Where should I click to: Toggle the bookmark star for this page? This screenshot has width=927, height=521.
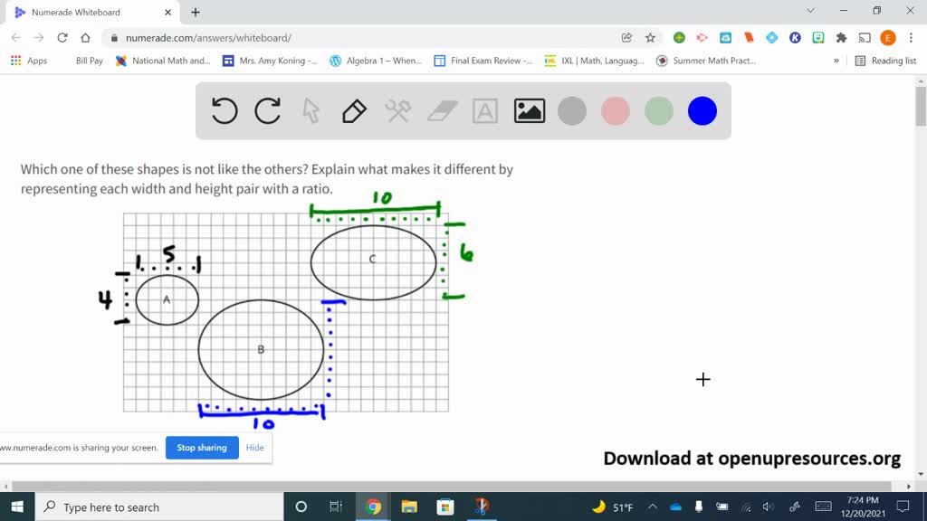point(648,39)
